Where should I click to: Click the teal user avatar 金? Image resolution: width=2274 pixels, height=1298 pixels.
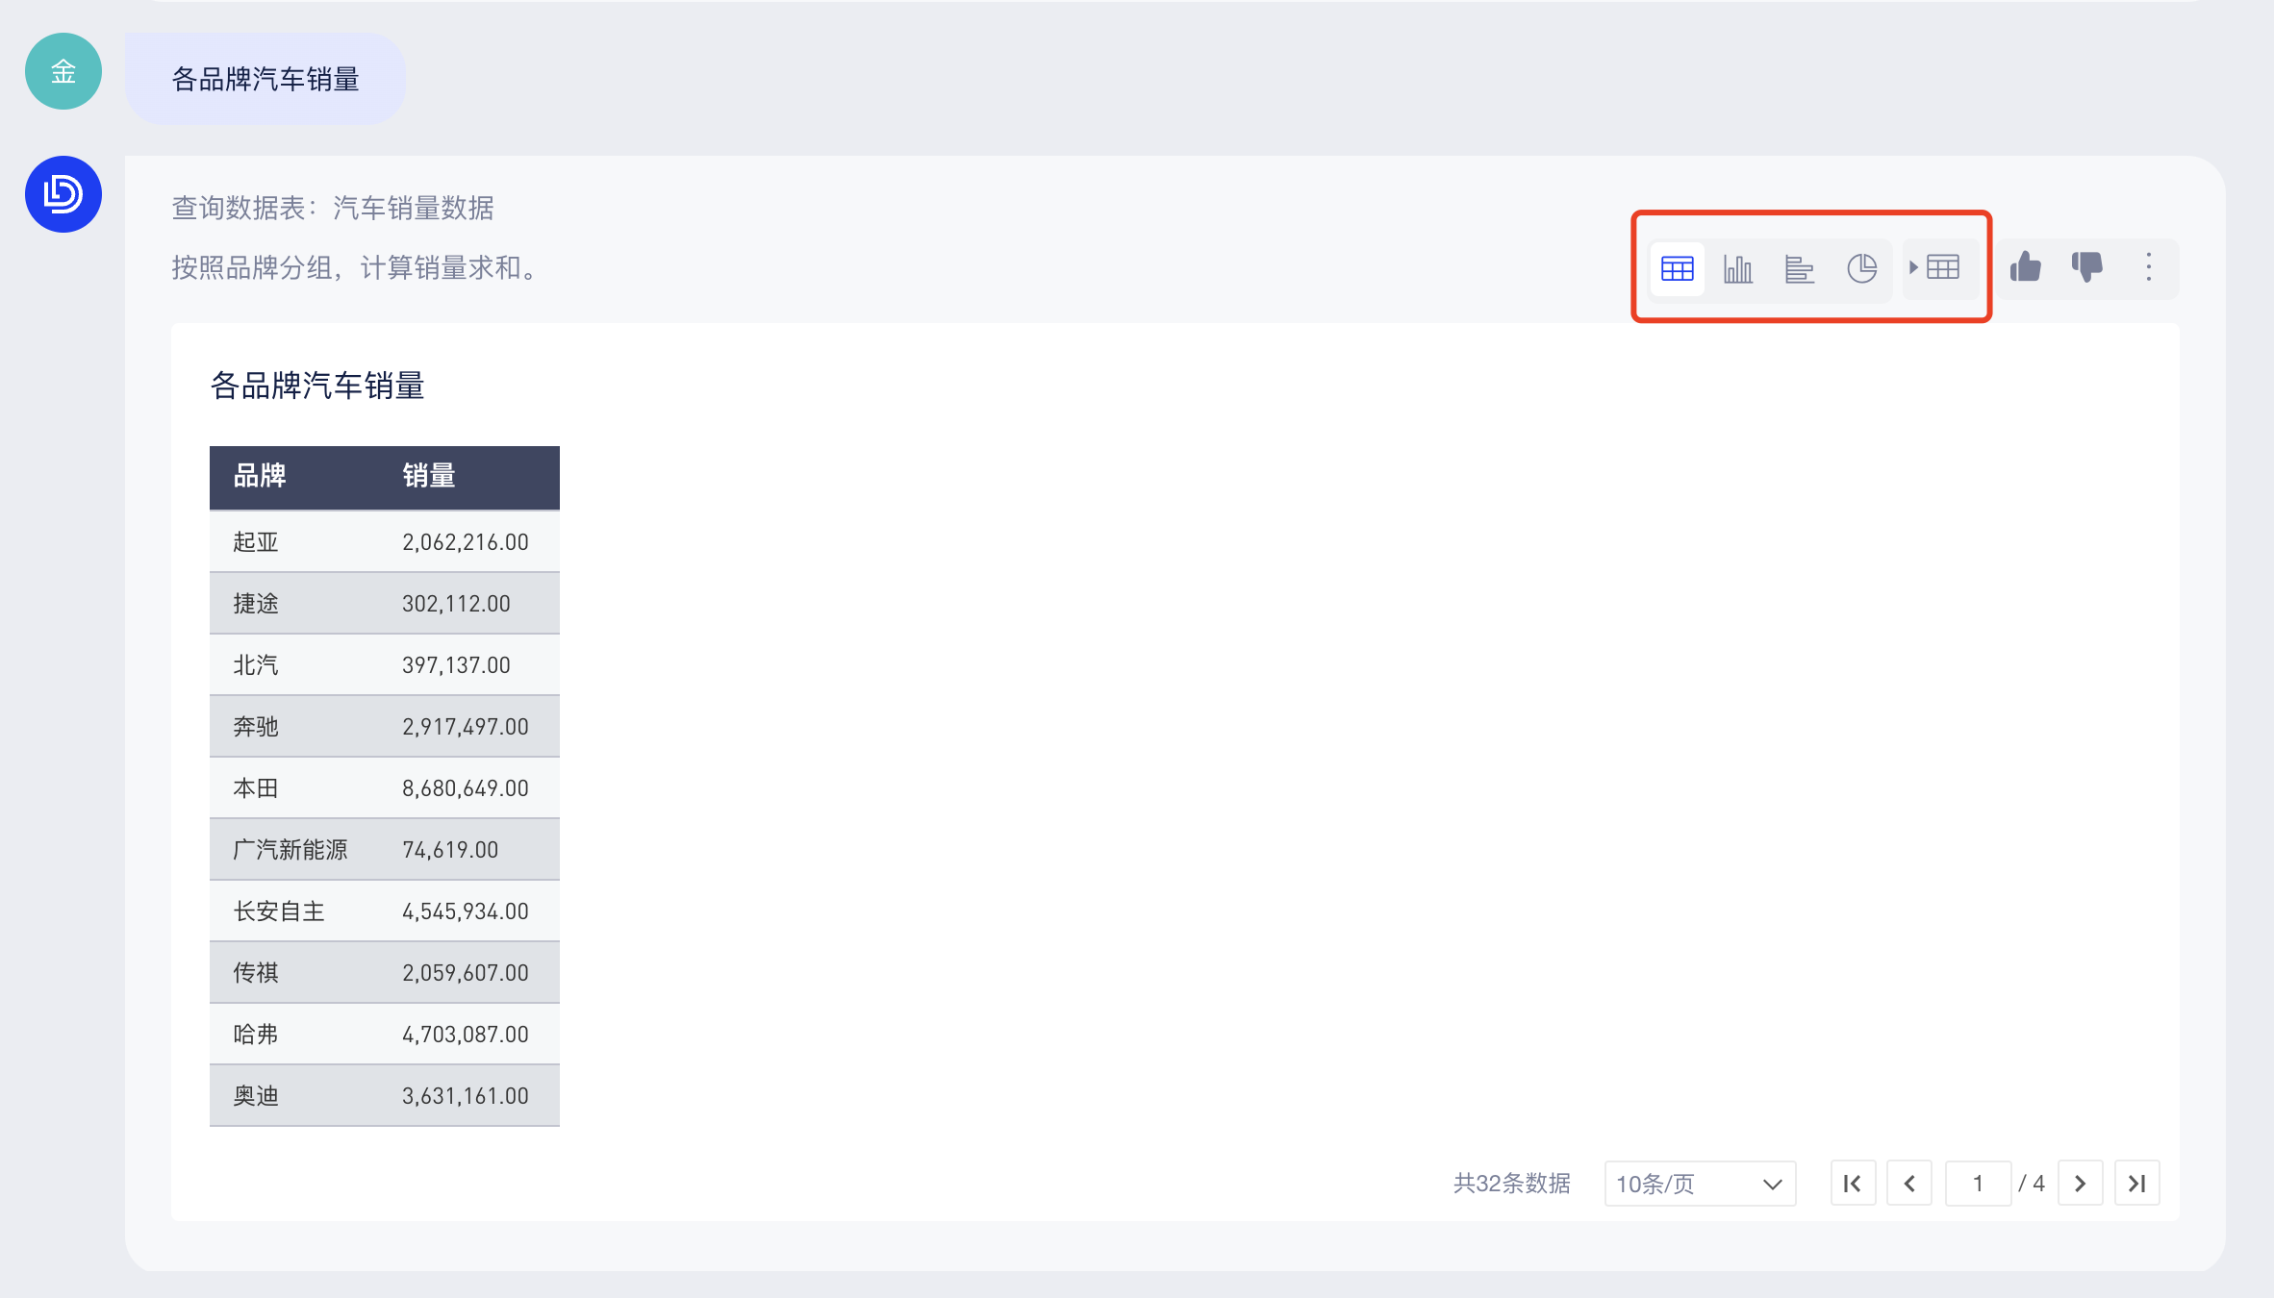pos(63,71)
